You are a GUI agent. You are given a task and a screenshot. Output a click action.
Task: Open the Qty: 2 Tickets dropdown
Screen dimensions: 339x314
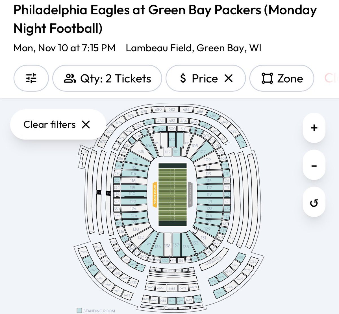(107, 78)
